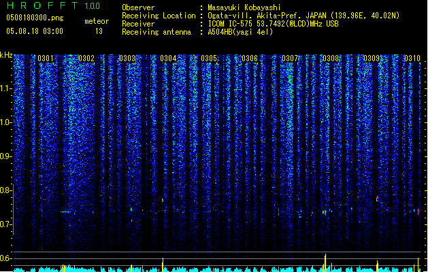The image size is (428, 272).
Task: Click the 1.0 kHz axis tick label
Action: pyautogui.click(x=6, y=122)
